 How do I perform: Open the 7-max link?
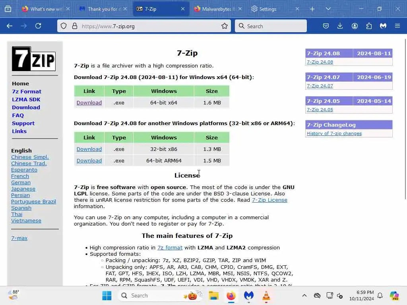click(19, 238)
